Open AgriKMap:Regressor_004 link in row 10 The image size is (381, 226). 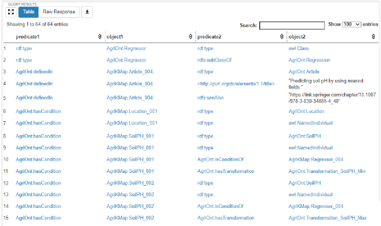click(316, 160)
